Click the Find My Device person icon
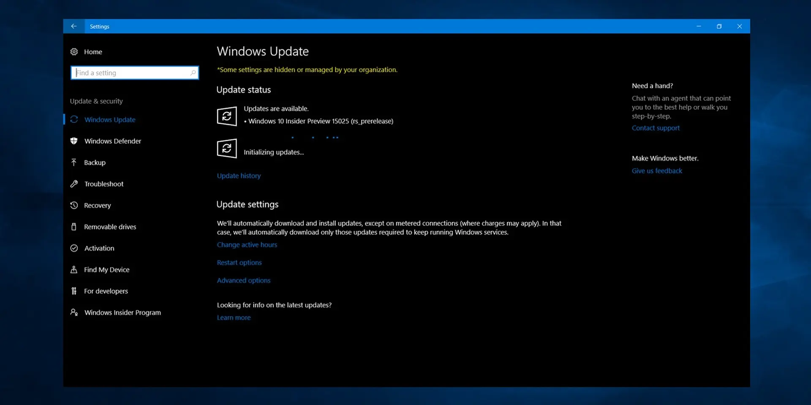Image resolution: width=811 pixels, height=405 pixels. point(74,270)
